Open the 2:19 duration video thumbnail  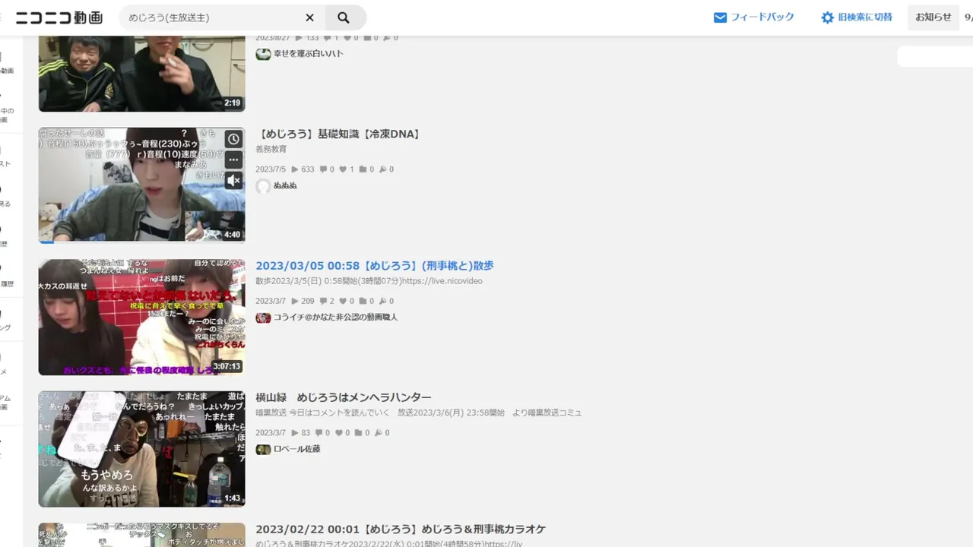click(142, 73)
